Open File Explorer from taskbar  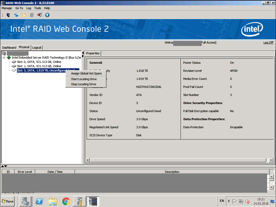(x=53, y=202)
